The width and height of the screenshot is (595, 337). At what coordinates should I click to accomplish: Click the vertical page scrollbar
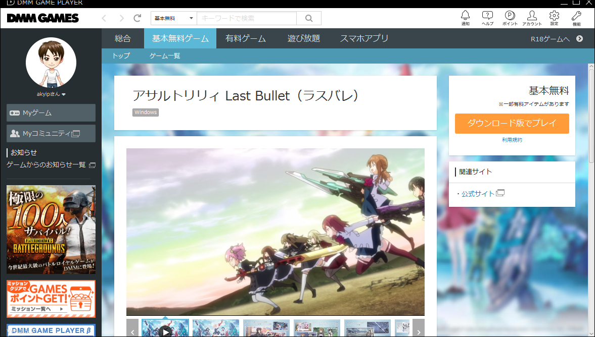591,116
